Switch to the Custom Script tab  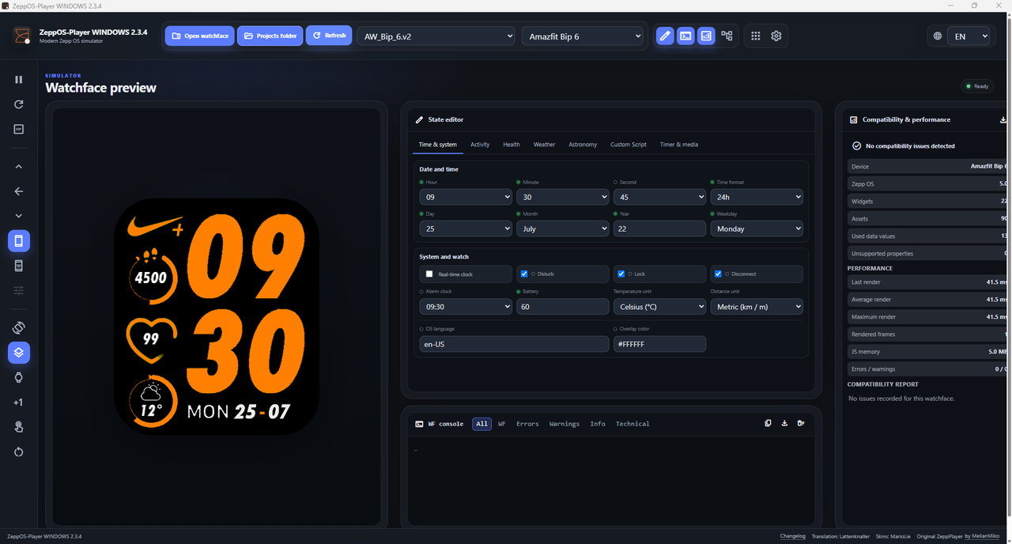tap(629, 145)
